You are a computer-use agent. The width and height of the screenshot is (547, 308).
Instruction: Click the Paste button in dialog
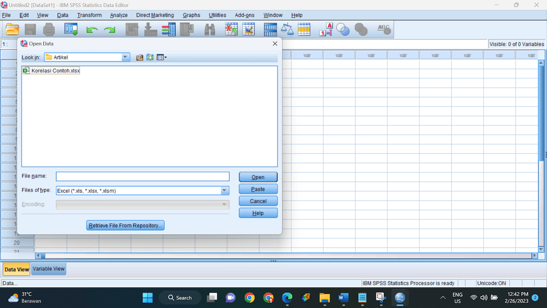point(258,189)
